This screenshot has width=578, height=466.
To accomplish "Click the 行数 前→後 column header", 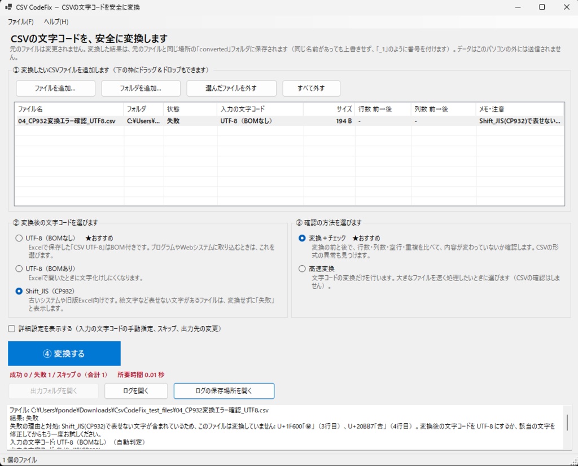I will click(383, 109).
